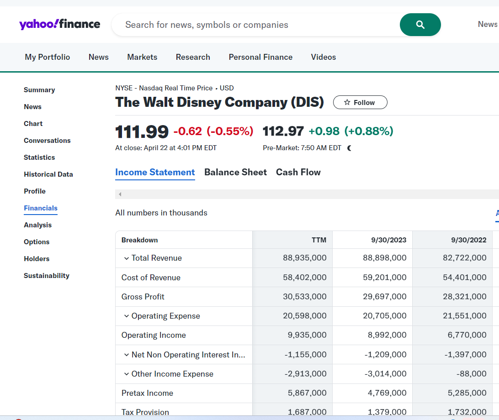
Task: Click the Yahoo Finance logo
Action: (x=60, y=24)
